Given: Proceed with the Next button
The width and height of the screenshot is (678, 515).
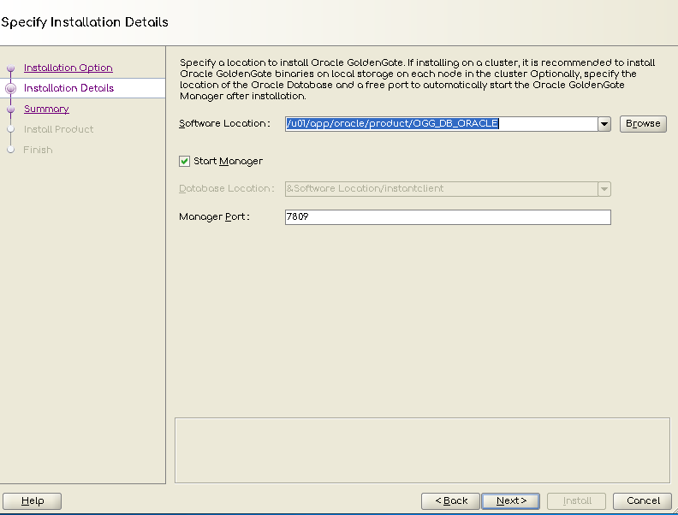Looking at the screenshot, I should [511, 501].
